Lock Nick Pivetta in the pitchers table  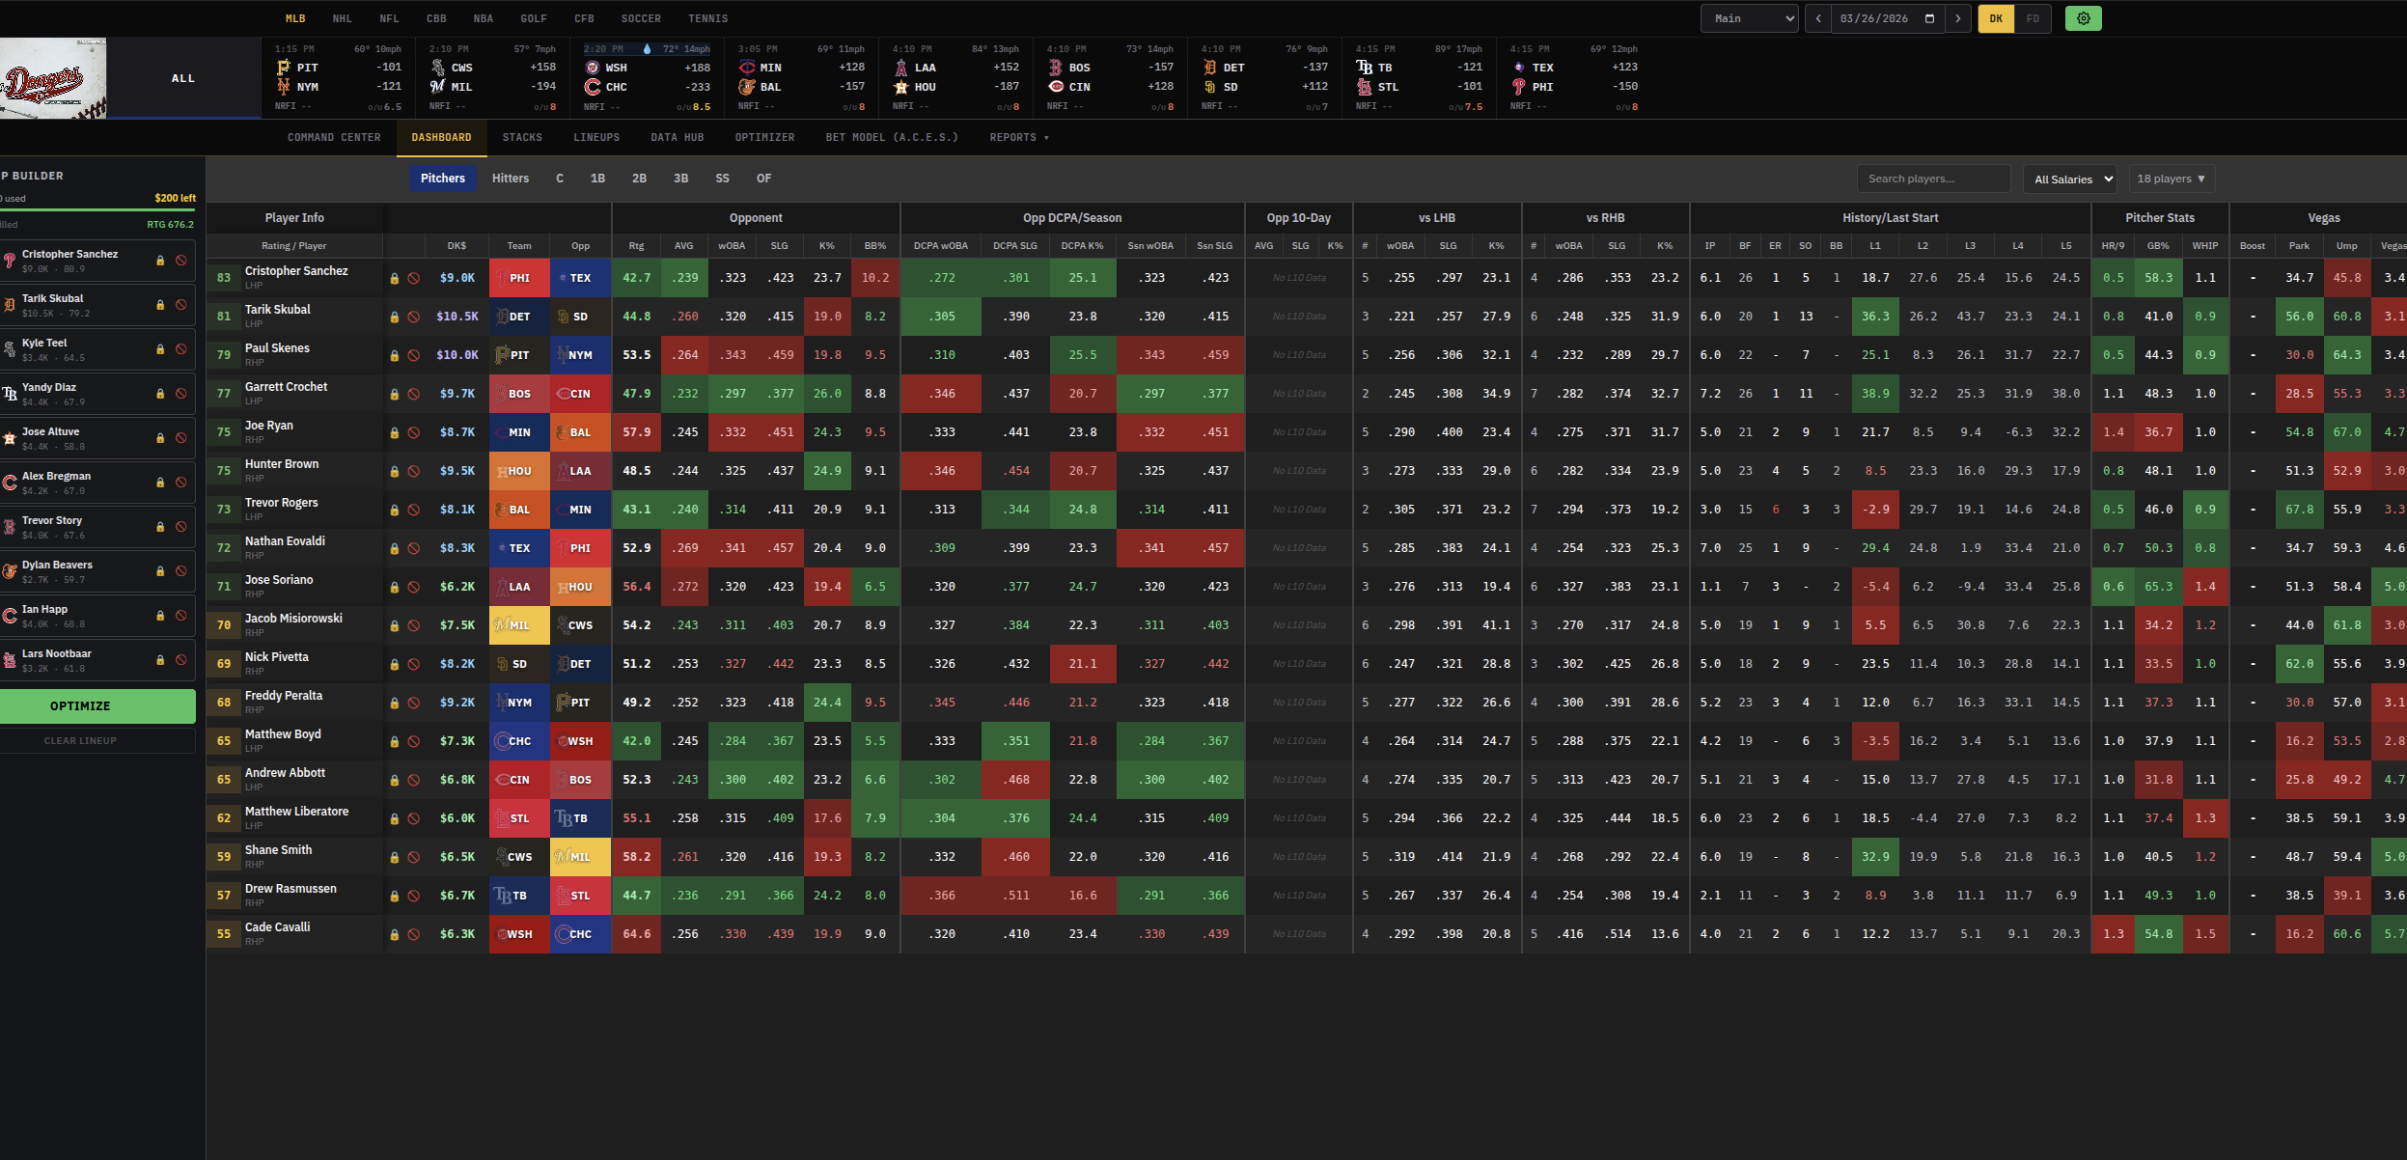click(396, 663)
